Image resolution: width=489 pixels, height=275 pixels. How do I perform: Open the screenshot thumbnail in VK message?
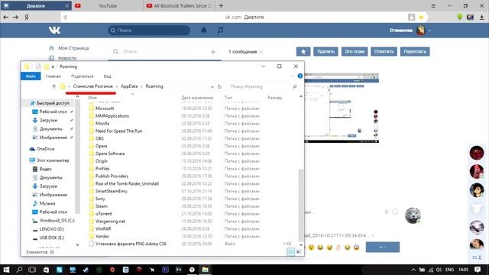342,108
